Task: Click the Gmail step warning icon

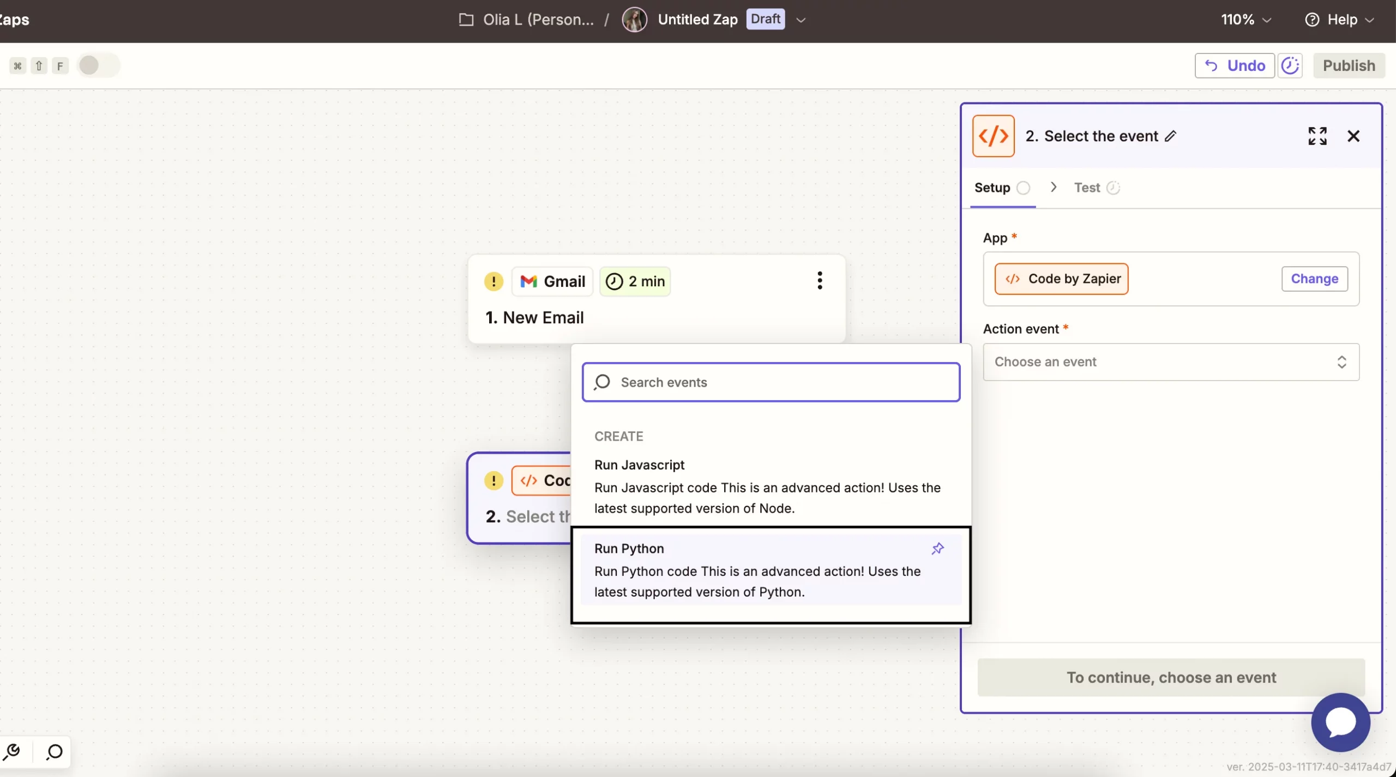Action: tap(494, 281)
